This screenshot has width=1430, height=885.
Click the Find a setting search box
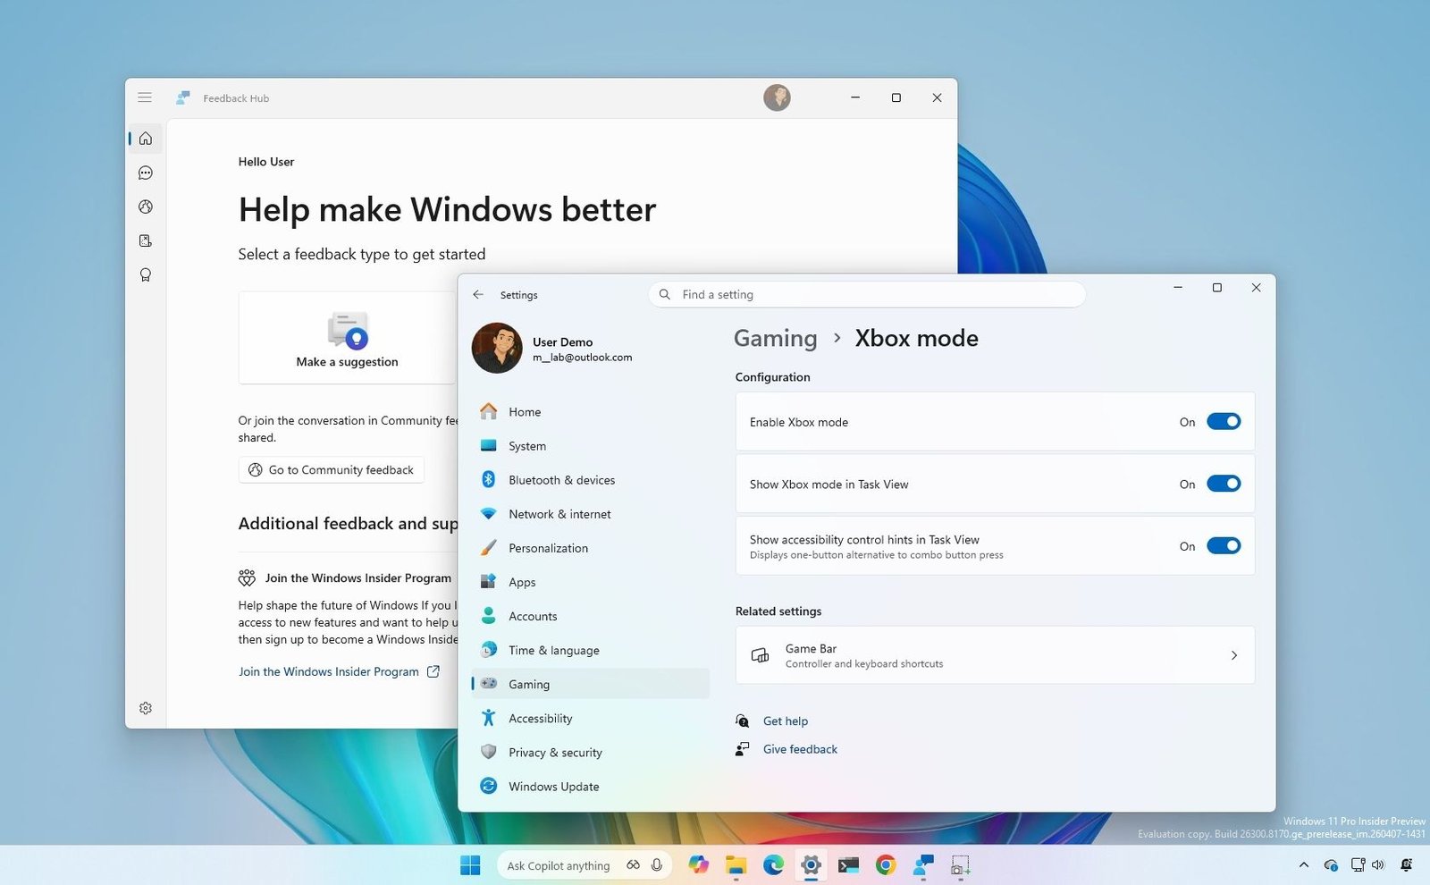(867, 295)
